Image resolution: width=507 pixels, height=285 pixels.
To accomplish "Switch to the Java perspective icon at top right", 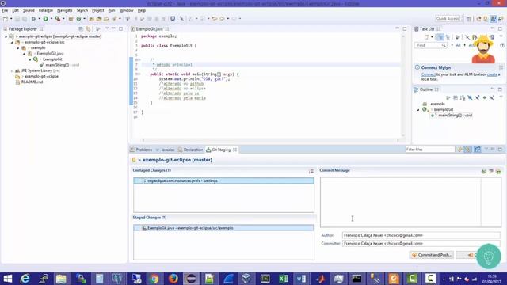I will point(494,19).
